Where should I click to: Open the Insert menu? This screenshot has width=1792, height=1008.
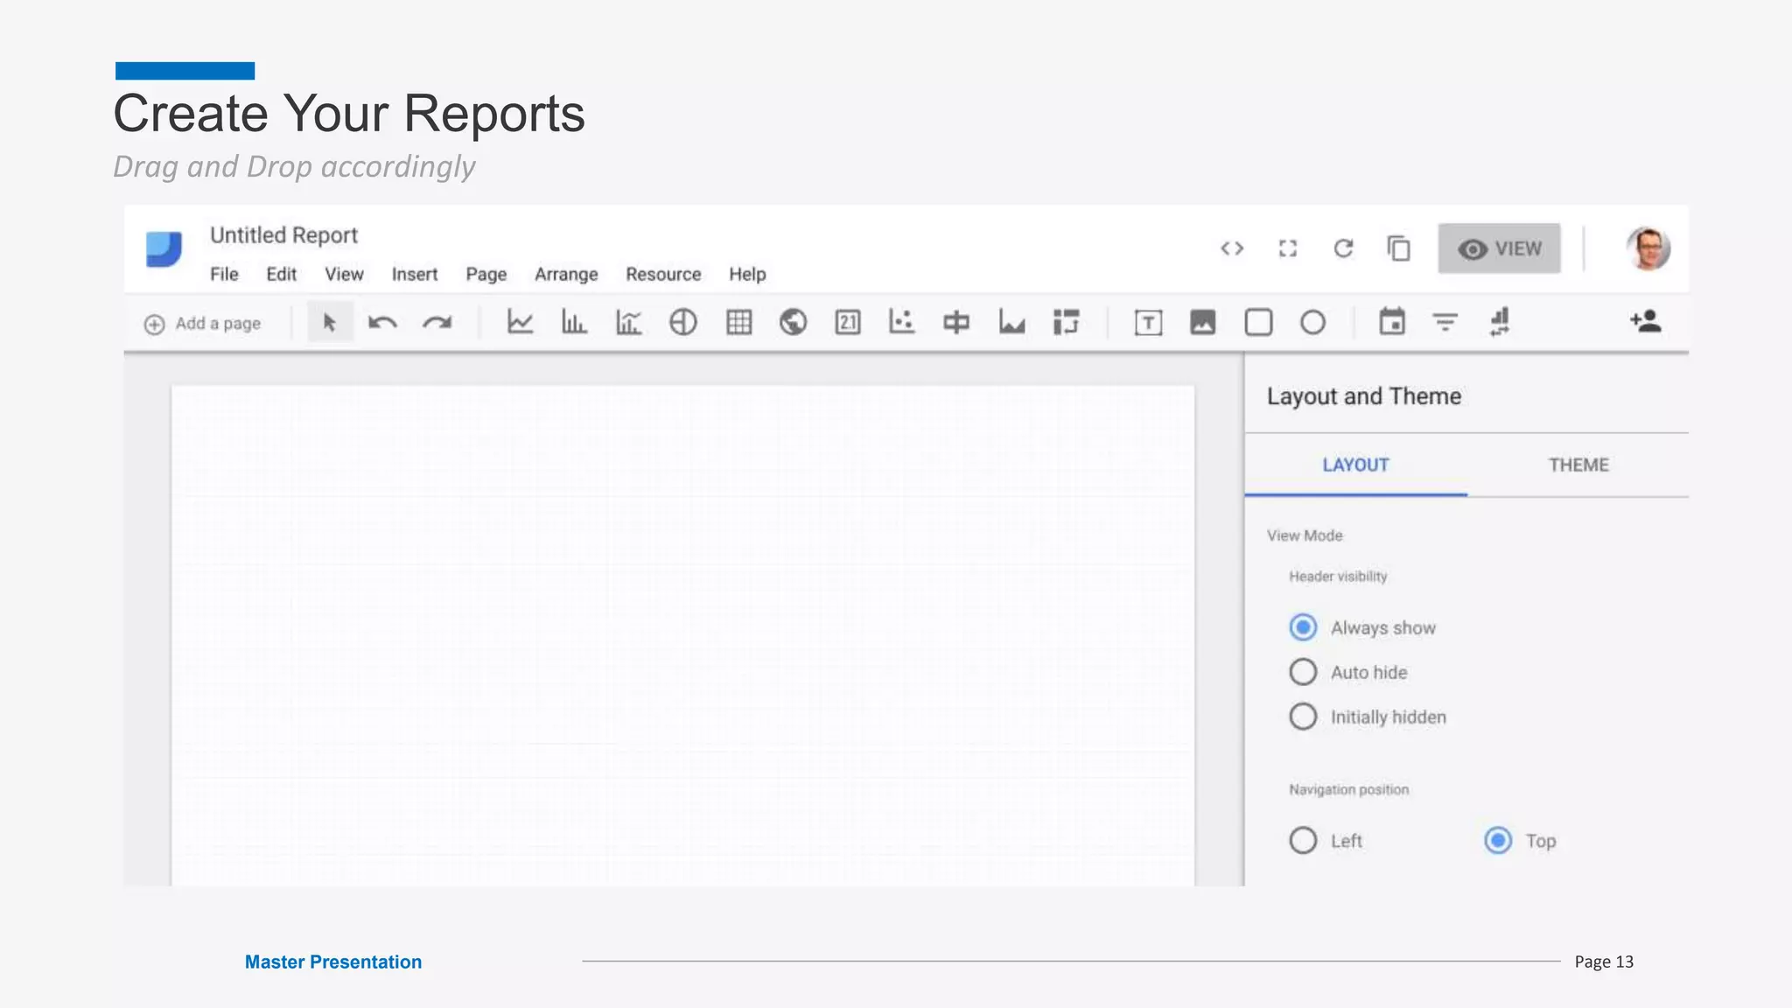(414, 274)
